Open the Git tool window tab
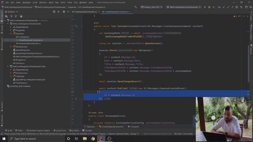 (9, 131)
